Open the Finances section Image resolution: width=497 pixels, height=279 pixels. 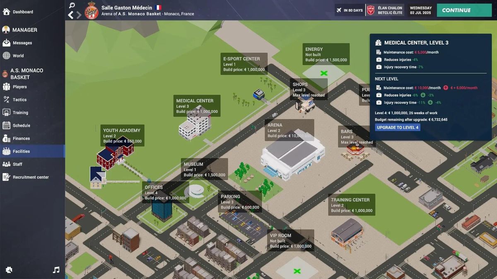[x=21, y=138]
